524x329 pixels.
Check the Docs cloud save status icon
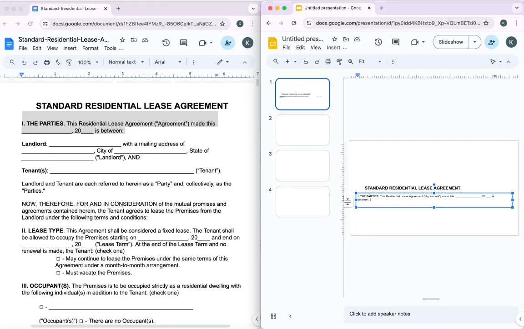pos(145,40)
